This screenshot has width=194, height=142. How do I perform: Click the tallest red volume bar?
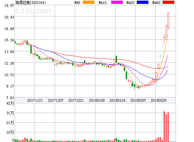coord(164,127)
